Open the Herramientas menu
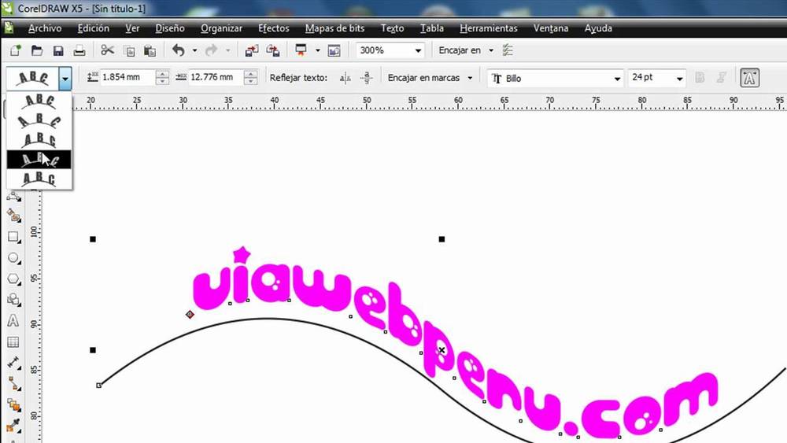The height and width of the screenshot is (443, 787). [x=489, y=28]
